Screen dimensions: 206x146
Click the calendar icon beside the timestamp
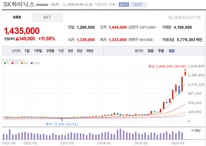tap(65, 5)
